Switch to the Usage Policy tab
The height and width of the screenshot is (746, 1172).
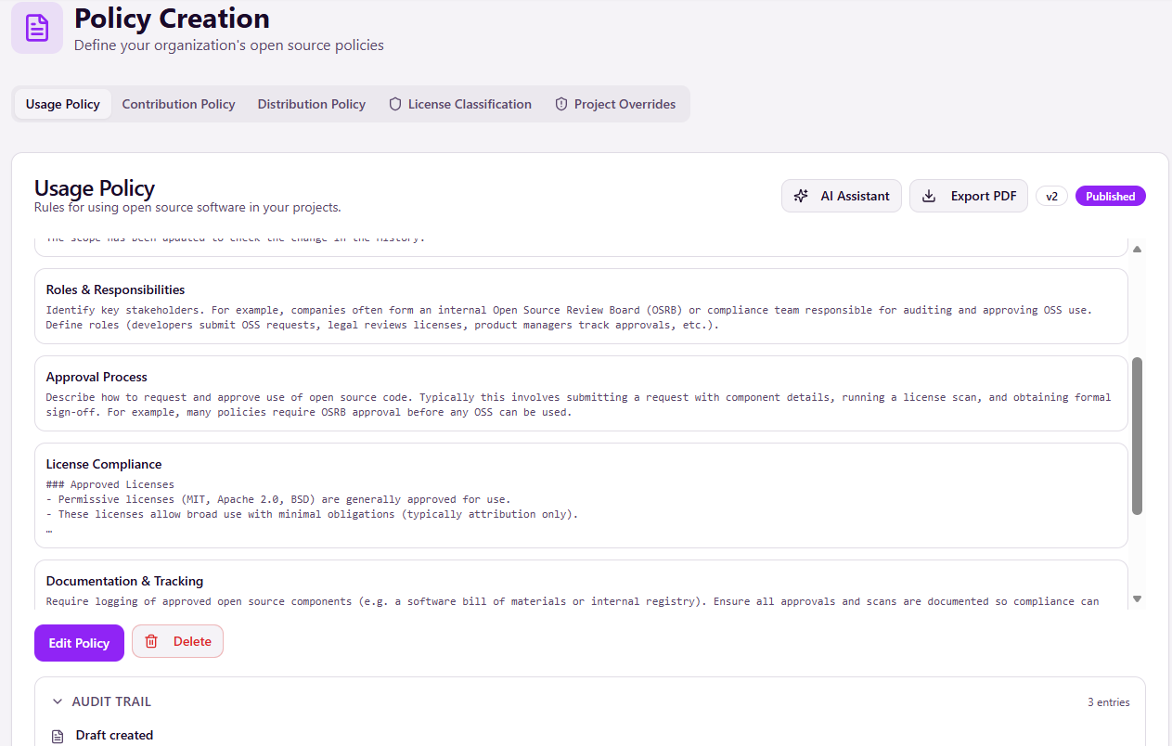63,104
